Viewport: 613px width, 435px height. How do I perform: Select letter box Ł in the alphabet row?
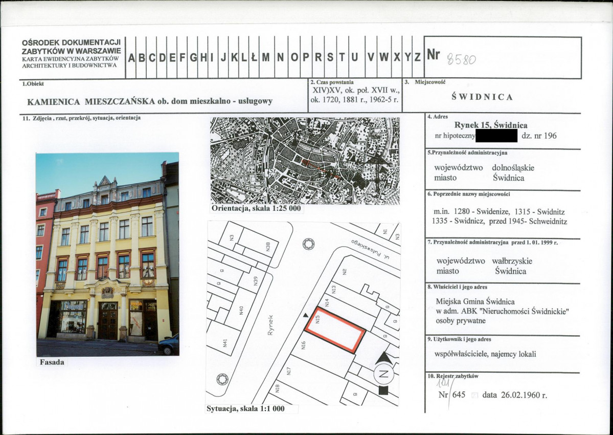(x=254, y=58)
